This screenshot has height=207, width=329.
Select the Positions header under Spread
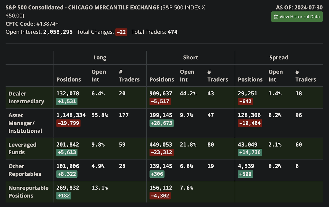[250, 79]
